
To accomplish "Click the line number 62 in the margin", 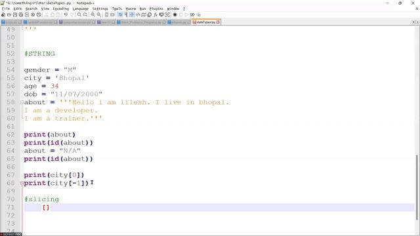I will 10,134.
